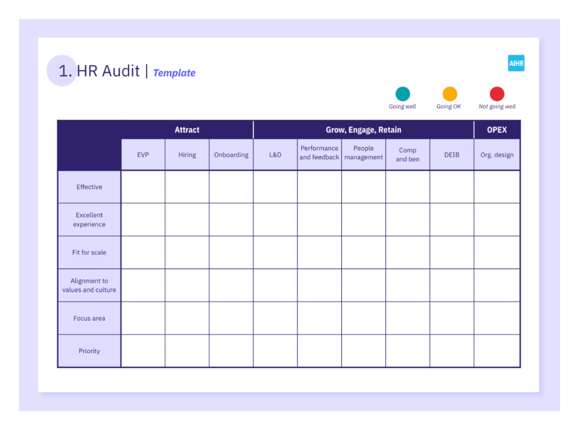Click the 'Template' subtitle text
Screen dimensions: 579x434
coord(174,73)
